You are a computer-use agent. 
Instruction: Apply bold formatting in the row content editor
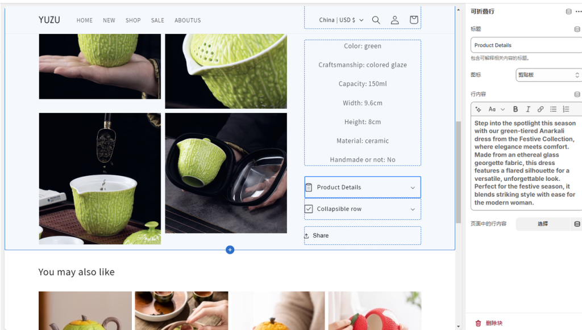tap(516, 109)
